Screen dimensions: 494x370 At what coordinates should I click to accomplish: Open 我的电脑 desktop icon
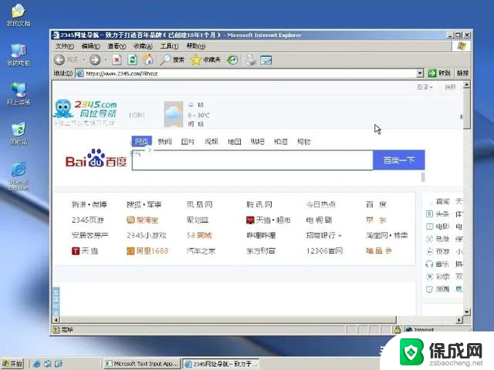point(19,55)
